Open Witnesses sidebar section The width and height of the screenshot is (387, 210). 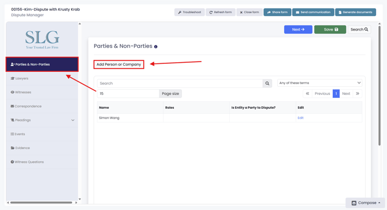[x=42, y=93]
